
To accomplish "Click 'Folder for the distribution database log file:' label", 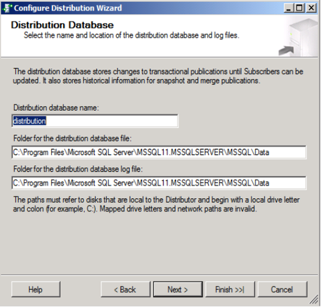I will 78,169.
